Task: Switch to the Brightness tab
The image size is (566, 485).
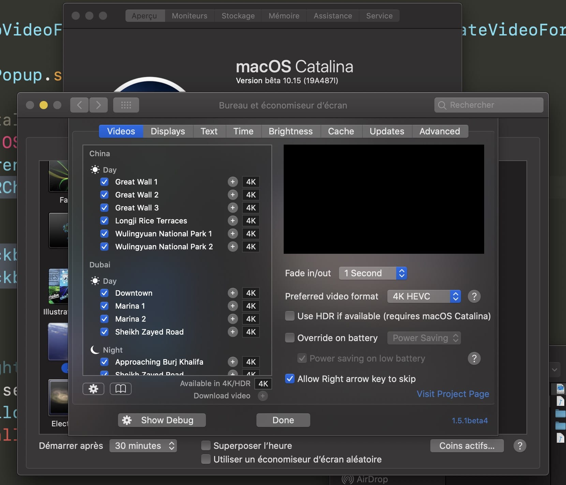Action: click(291, 131)
